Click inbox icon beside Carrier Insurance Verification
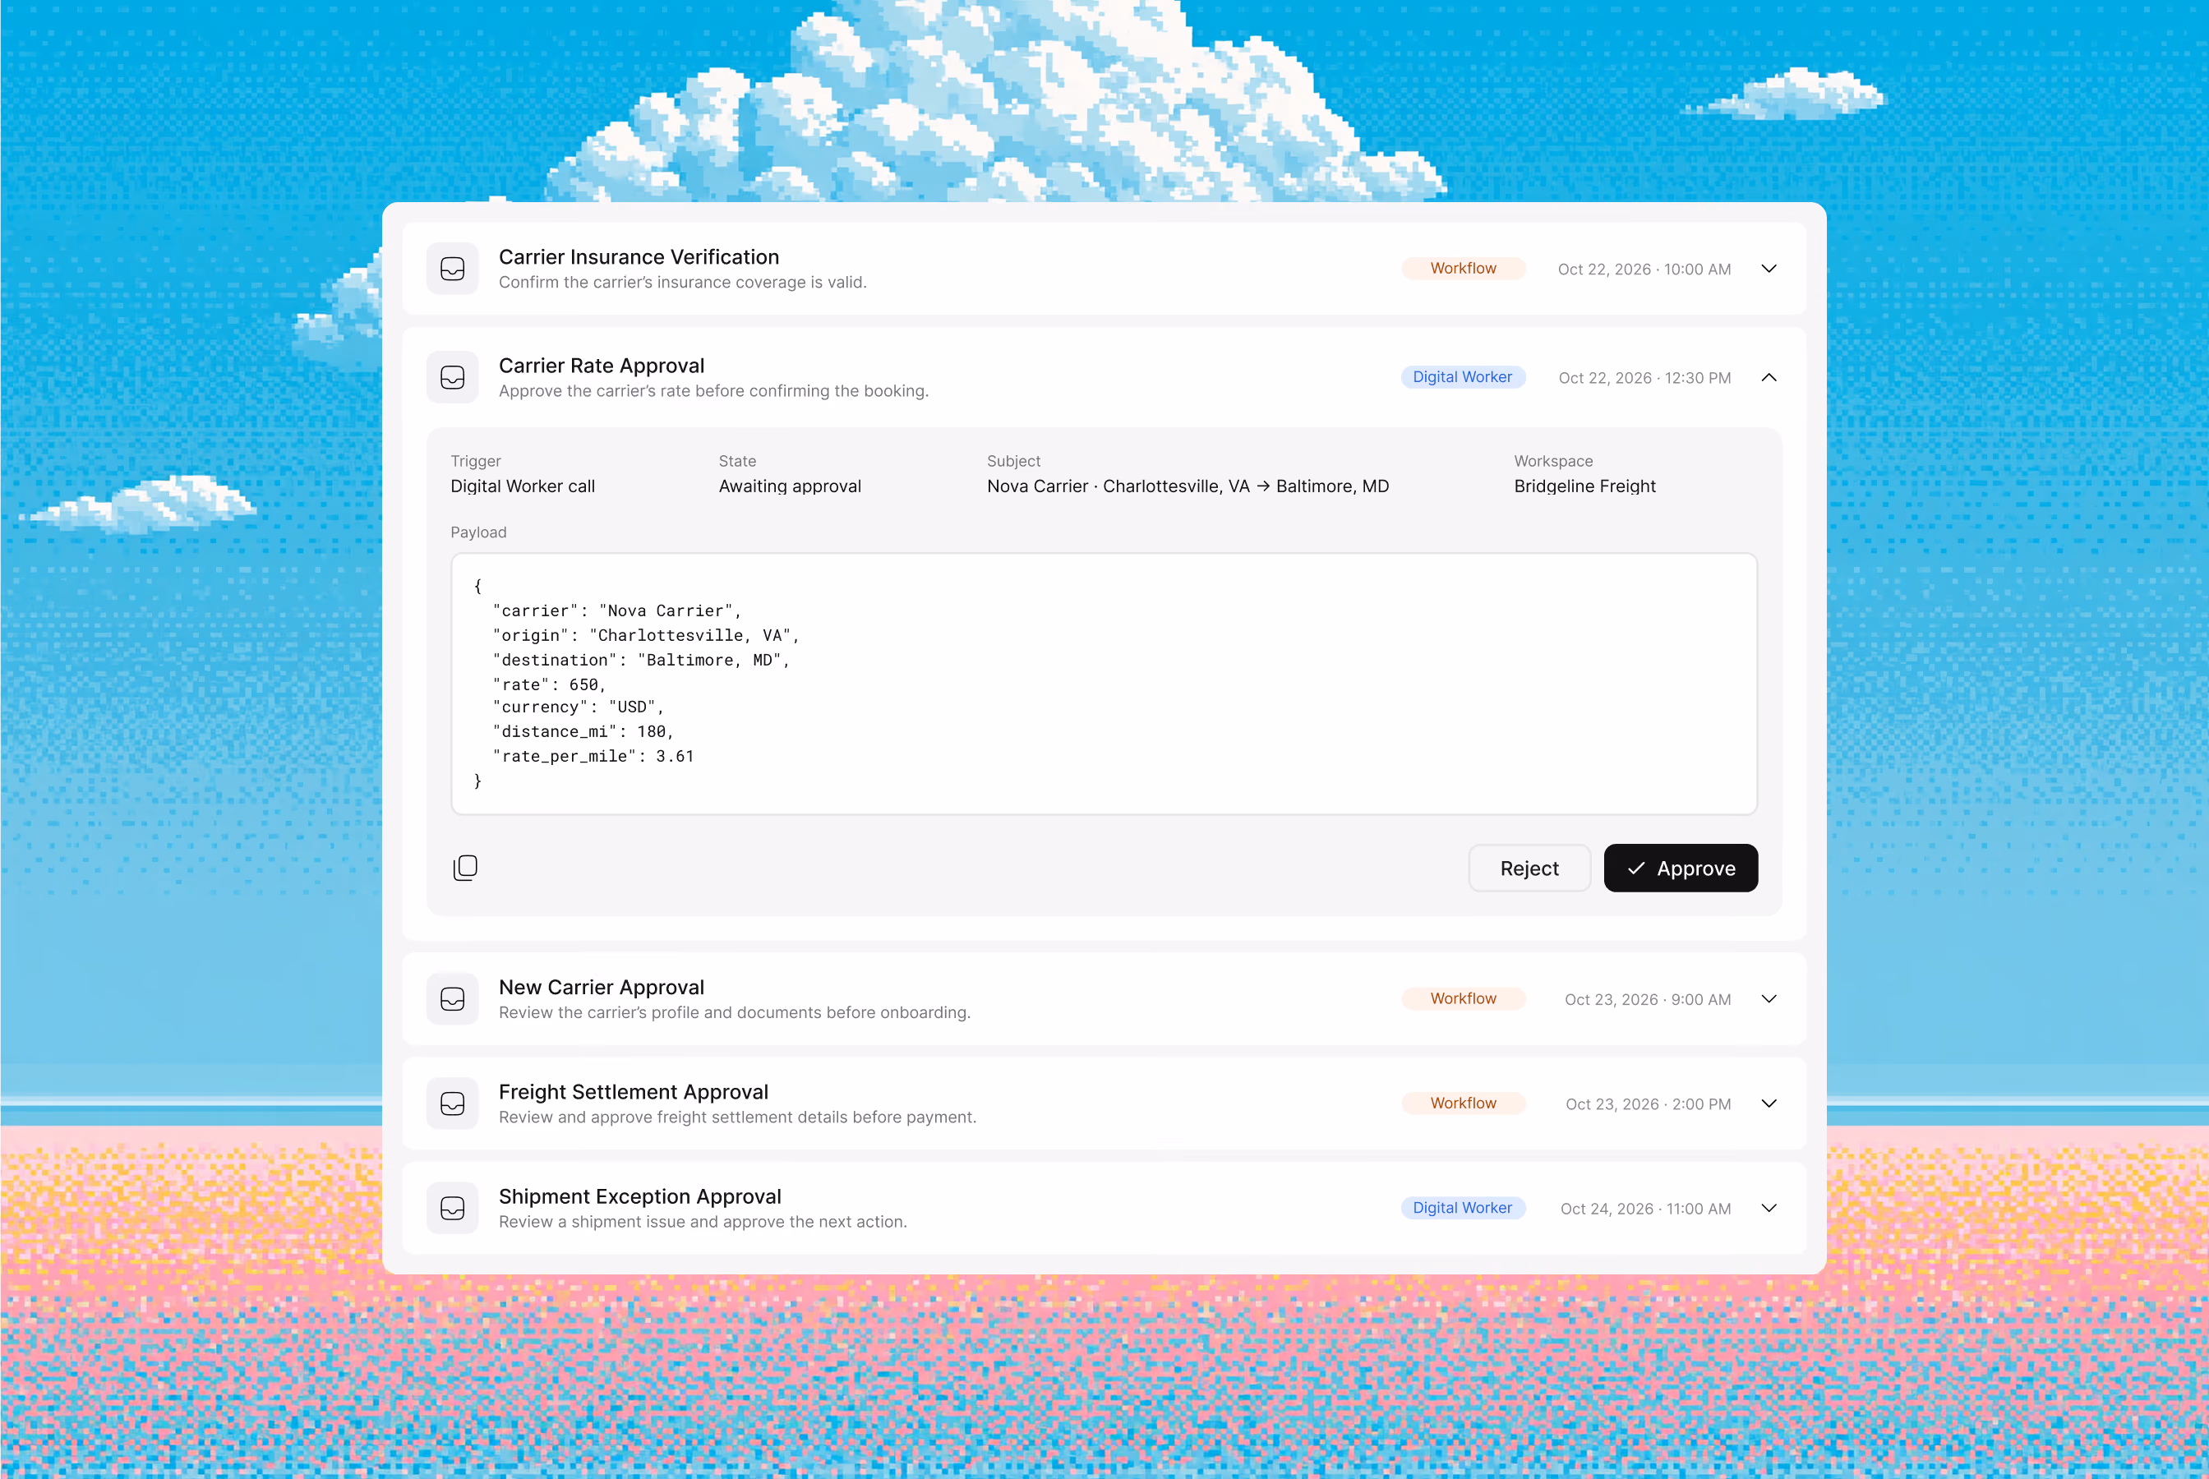The width and height of the screenshot is (2209, 1479). [x=453, y=269]
